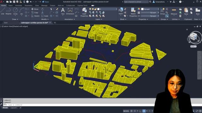Screen dimensions: 202x113
Task: Activate the Copy command
Action: click(x=35, y=13)
